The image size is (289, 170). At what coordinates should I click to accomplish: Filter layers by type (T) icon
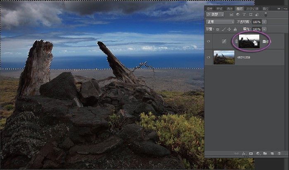pos(244,14)
